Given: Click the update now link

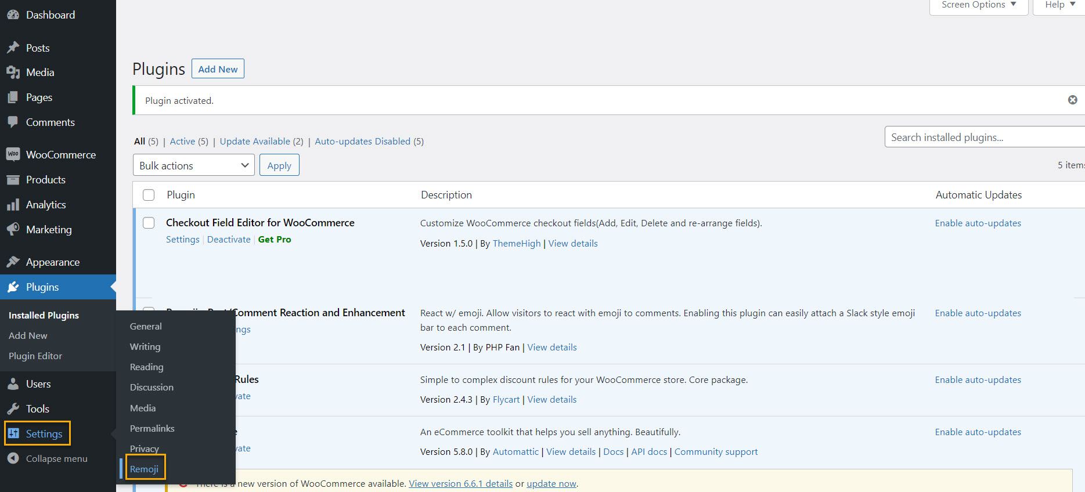Looking at the screenshot, I should (x=551, y=484).
